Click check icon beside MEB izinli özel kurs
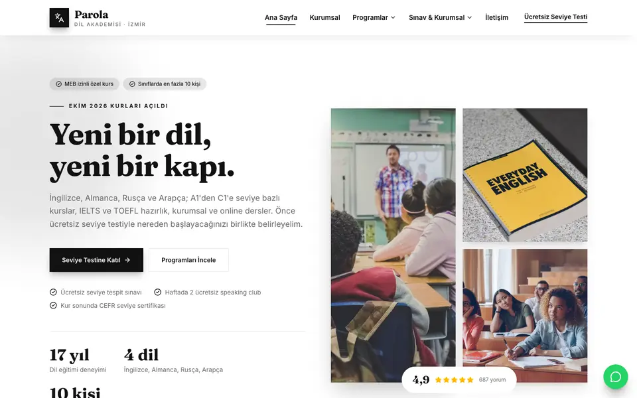Screen dimensions: 637x398 (58, 84)
